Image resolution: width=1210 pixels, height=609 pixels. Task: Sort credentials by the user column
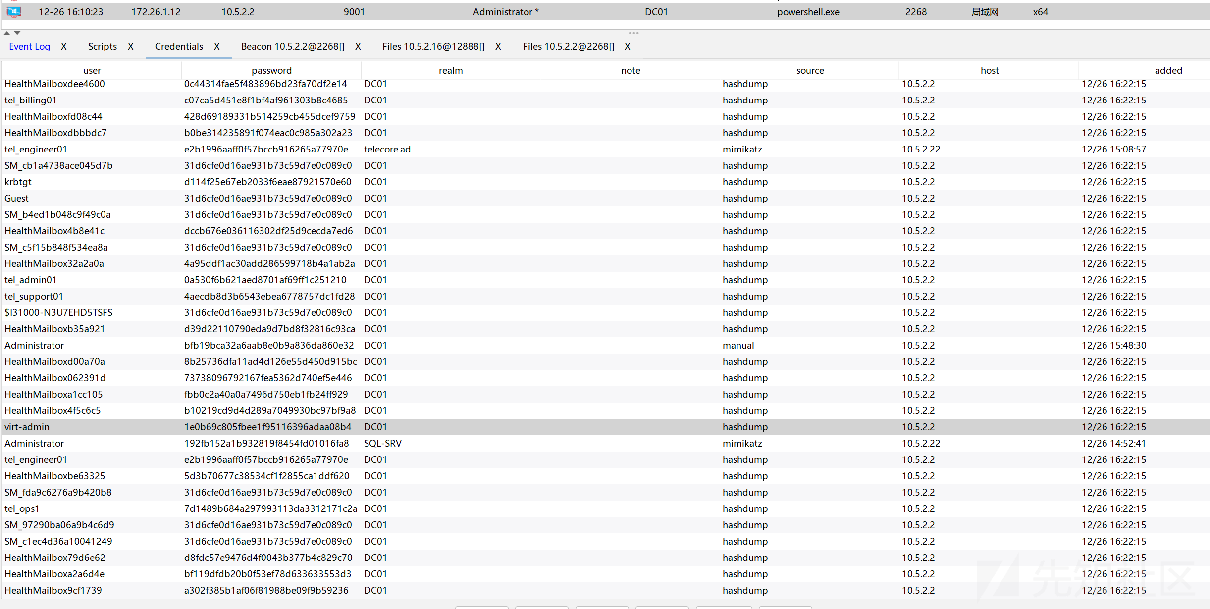pyautogui.click(x=92, y=70)
